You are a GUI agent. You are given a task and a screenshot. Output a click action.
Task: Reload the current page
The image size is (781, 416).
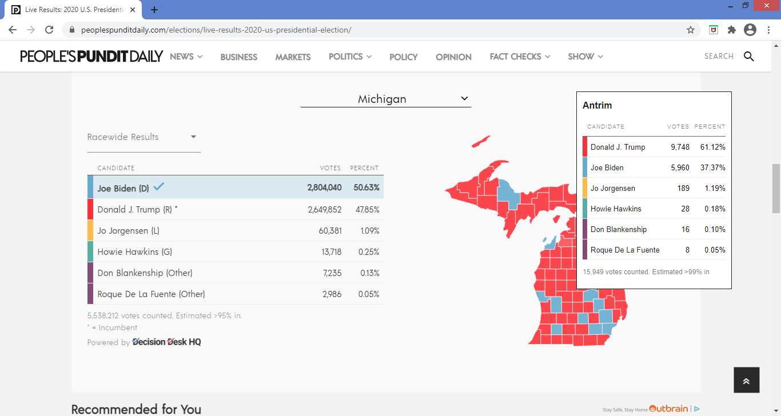49,30
